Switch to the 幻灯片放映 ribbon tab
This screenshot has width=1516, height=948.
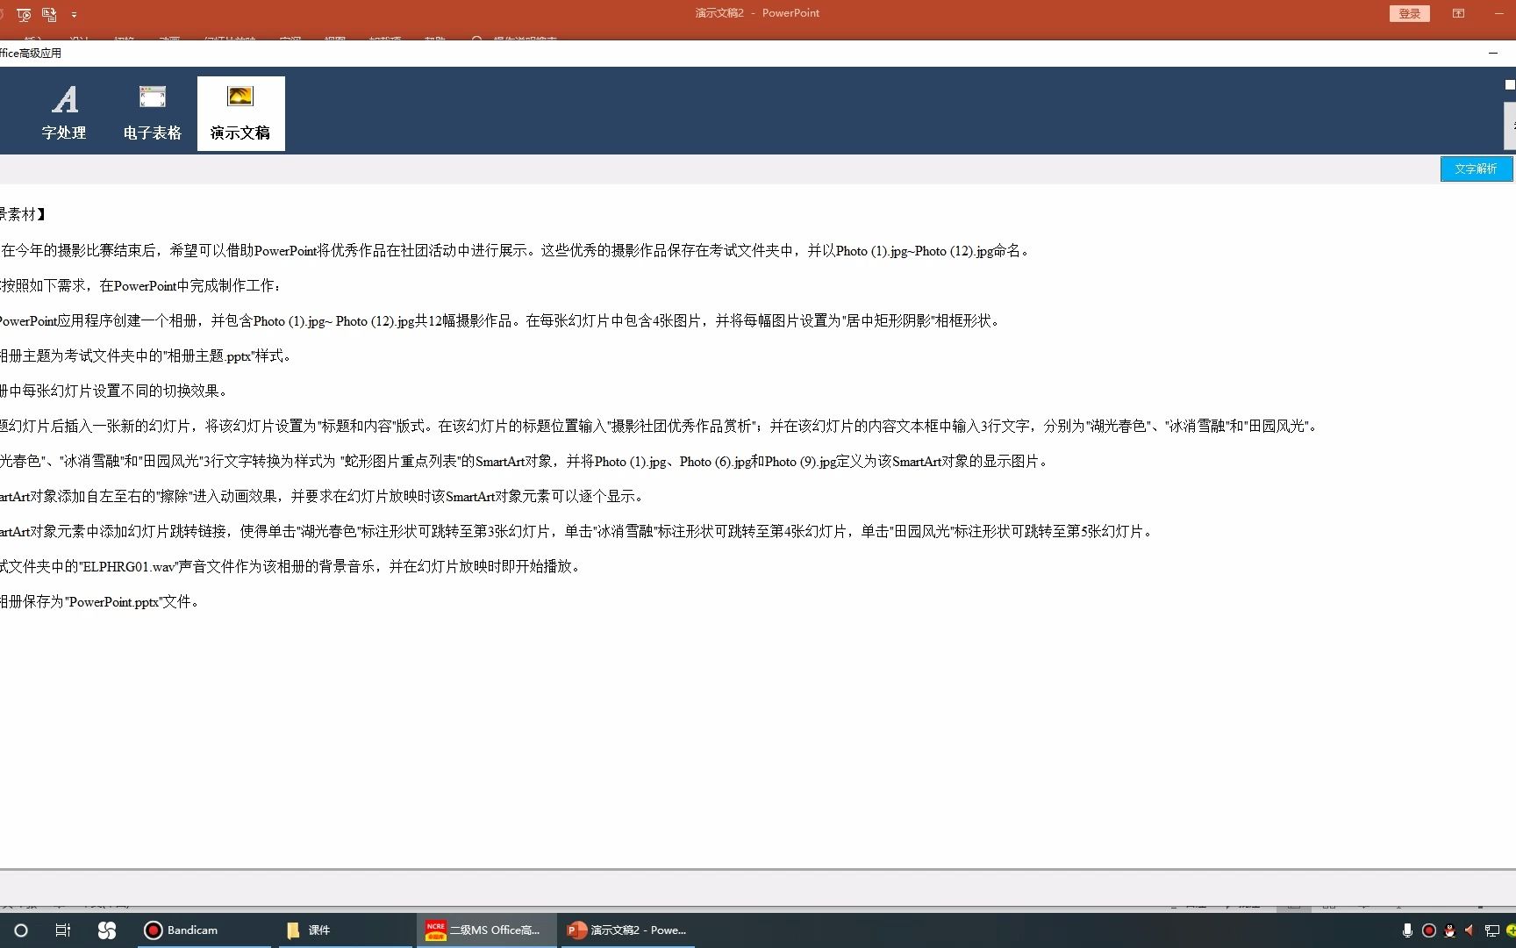(230, 40)
